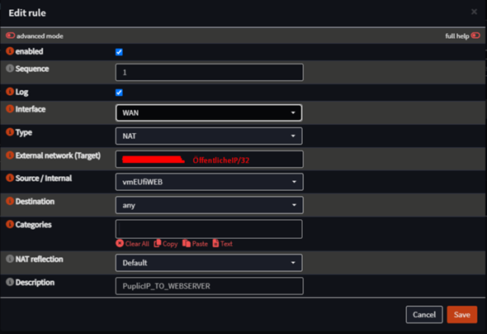This screenshot has width=487, height=334.
Task: Click the info icon beside enabled
Action: 10,51
